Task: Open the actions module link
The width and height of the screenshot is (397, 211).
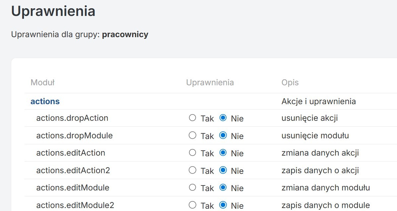Action: tap(45, 102)
